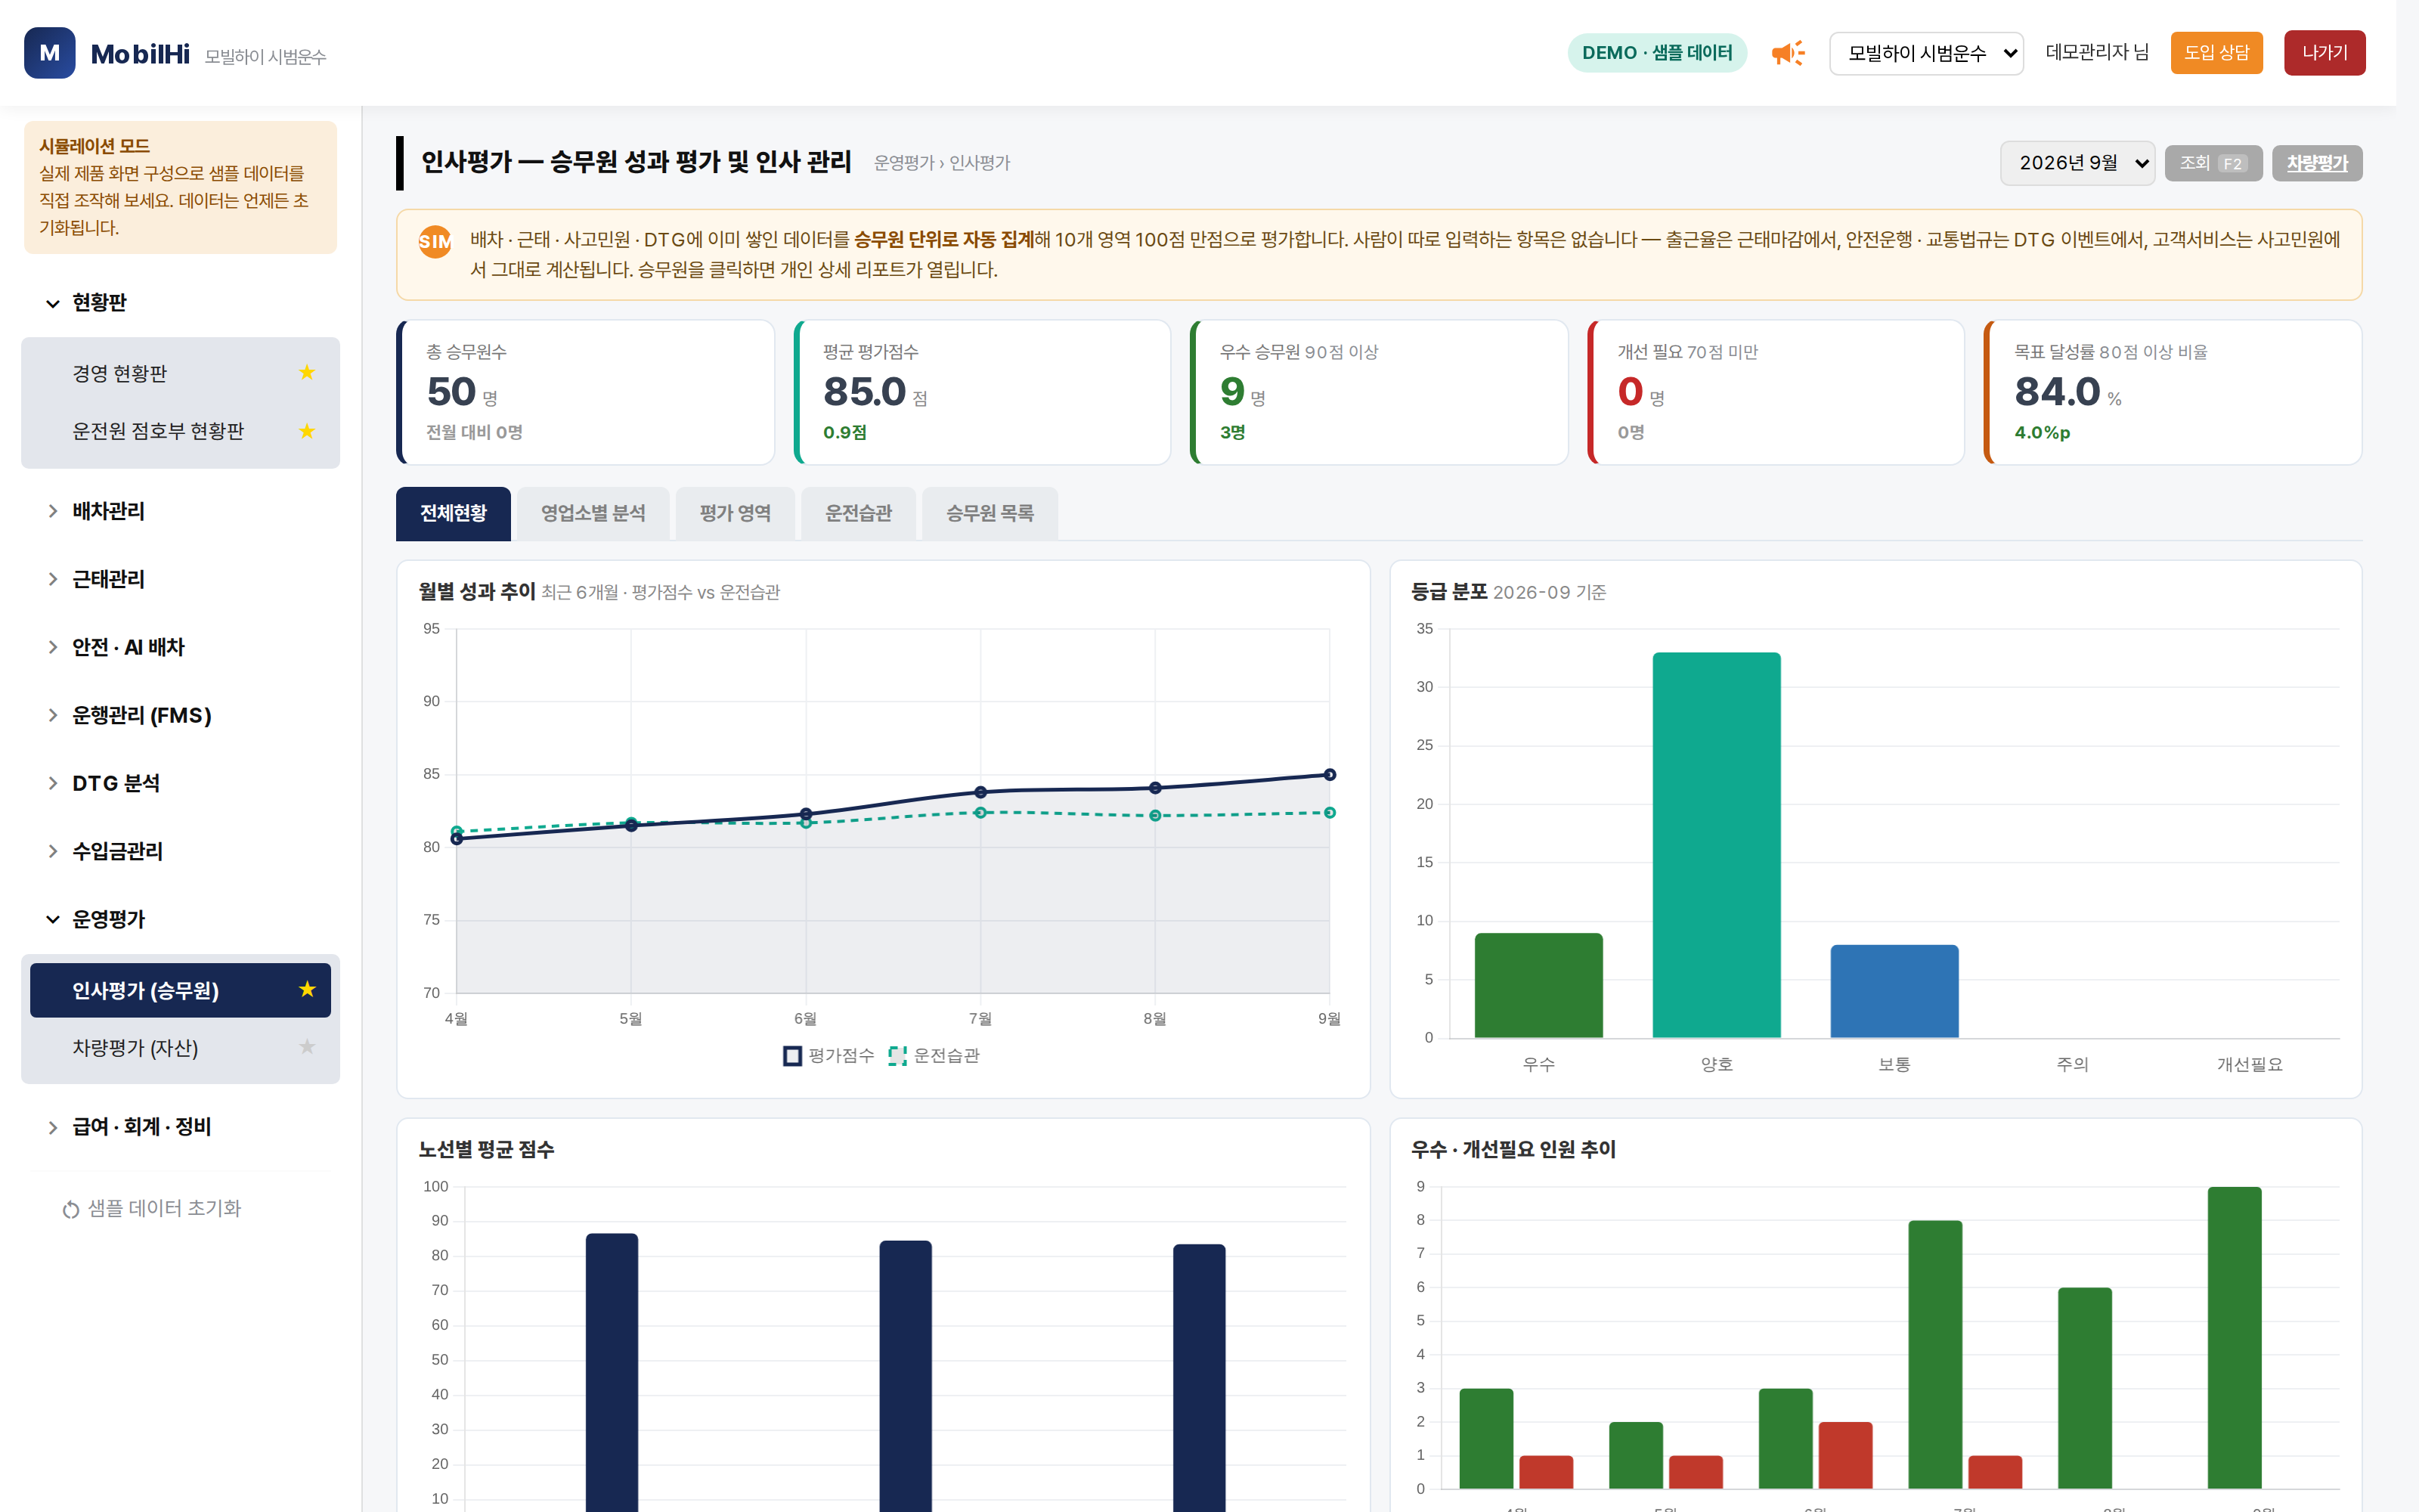2419x1512 pixels.
Task: Click the 시뮬레이션 모드 notice heading
Action: pos(95,146)
